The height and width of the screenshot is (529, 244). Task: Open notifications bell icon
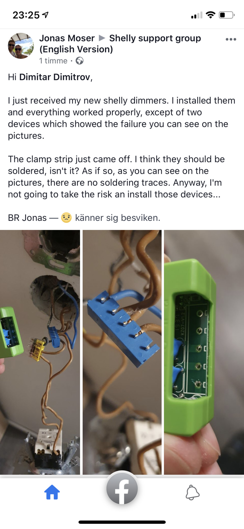pyautogui.click(x=193, y=493)
